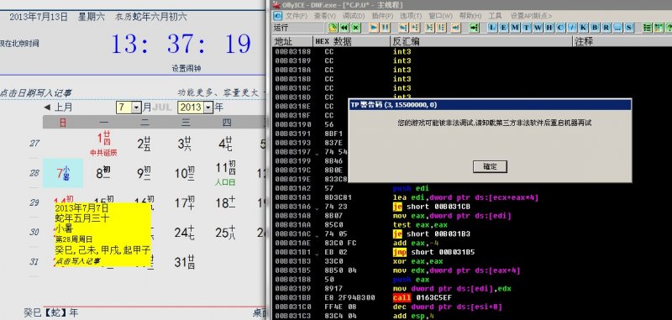Screen dimensions: 672x320
Task: Open the 选项(T) menu
Action: [x=411, y=16]
